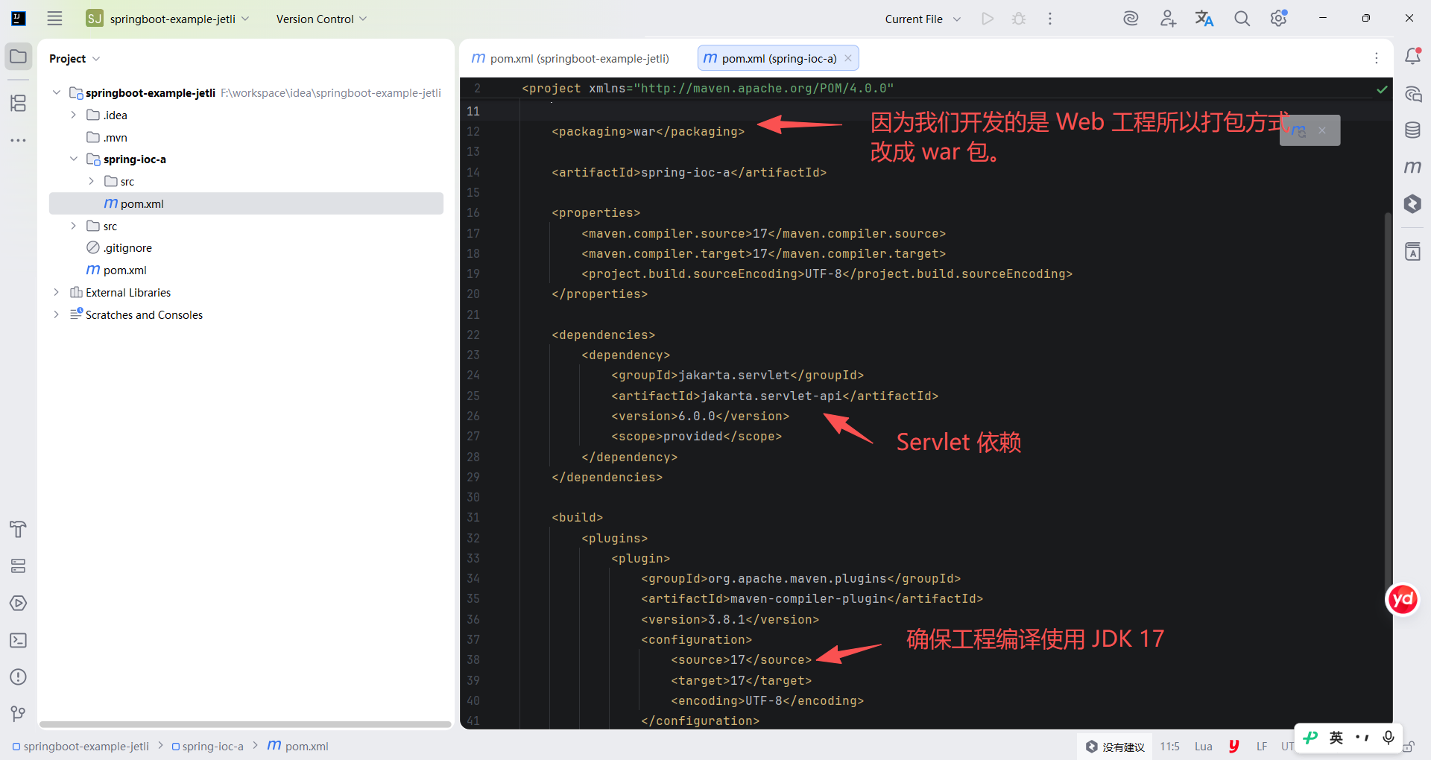
Task: Open the Services tool window
Action: click(18, 566)
